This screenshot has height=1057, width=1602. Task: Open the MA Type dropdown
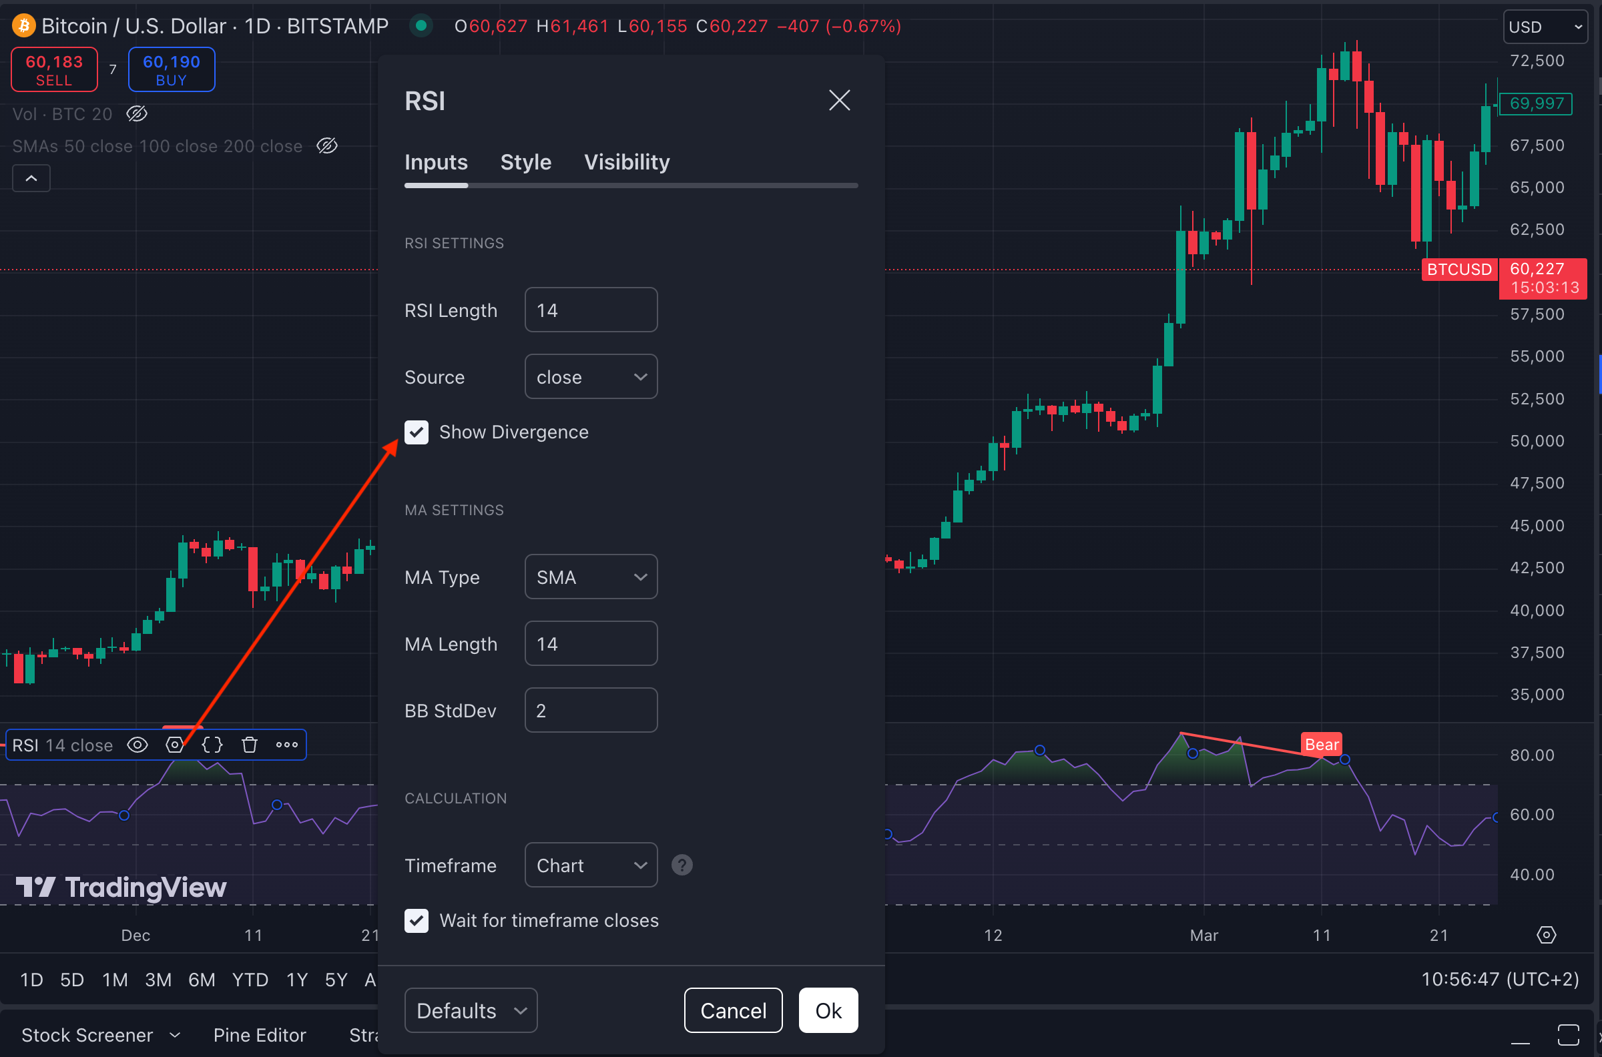point(591,577)
